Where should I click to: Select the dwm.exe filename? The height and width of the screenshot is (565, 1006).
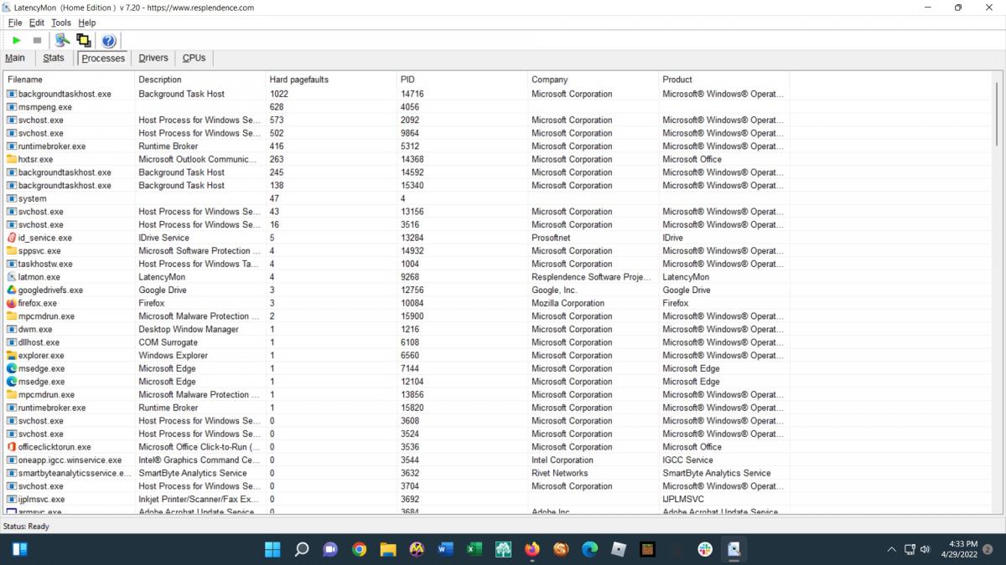coord(35,329)
